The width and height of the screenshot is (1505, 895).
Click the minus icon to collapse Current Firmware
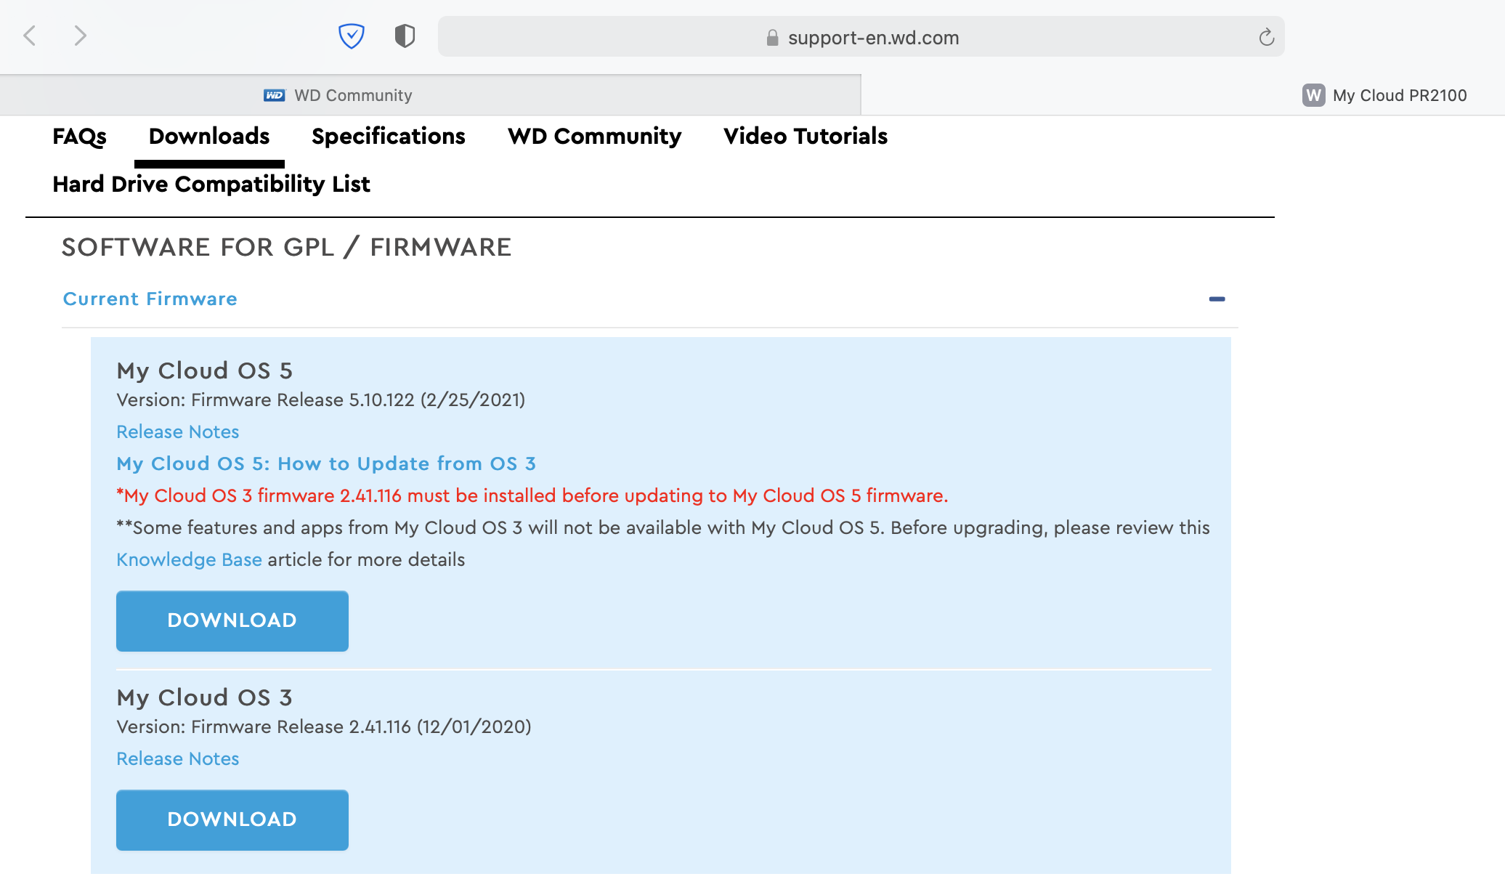[1217, 299]
